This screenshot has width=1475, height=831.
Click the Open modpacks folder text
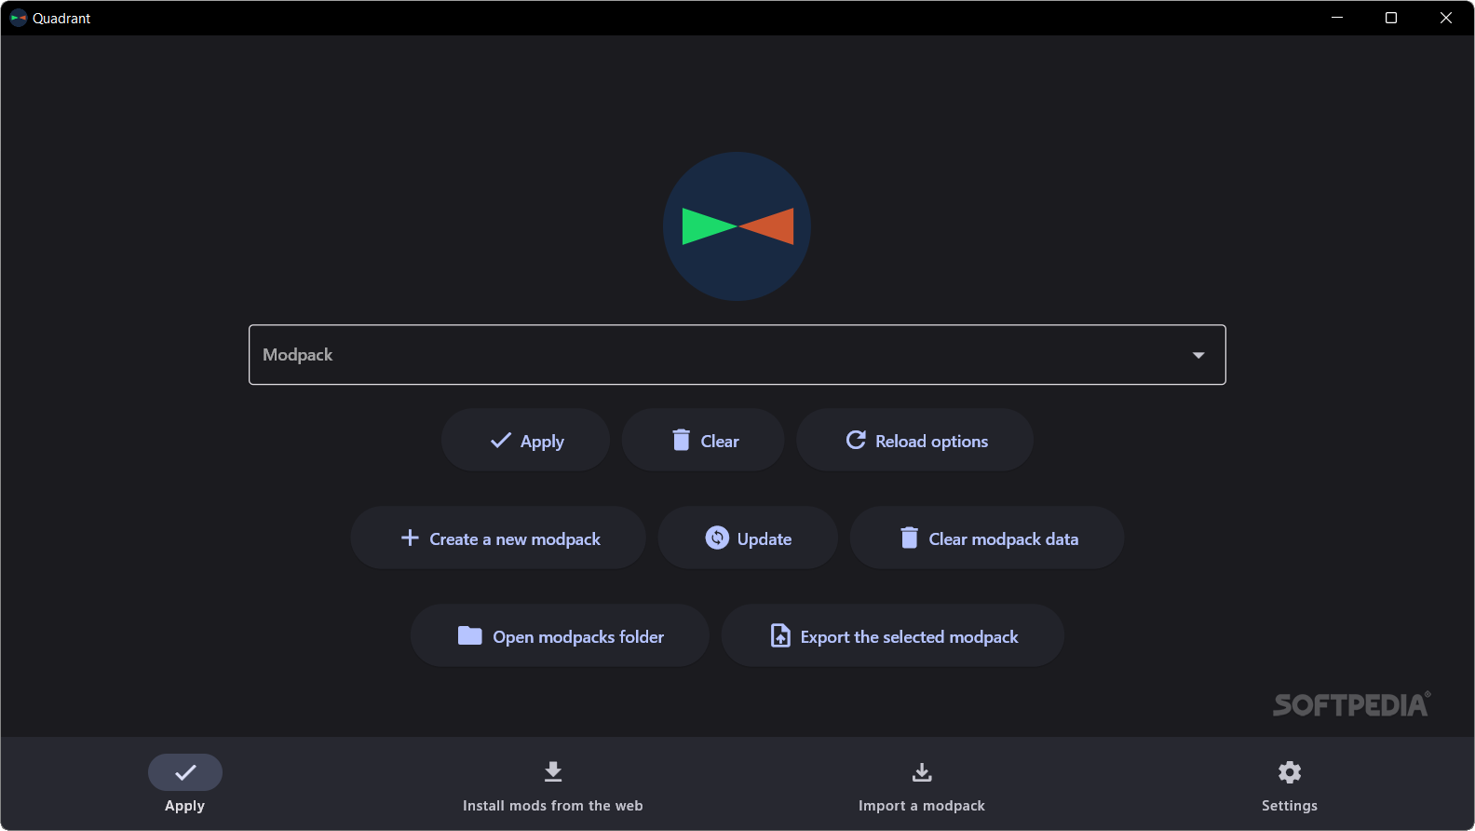[x=578, y=637]
